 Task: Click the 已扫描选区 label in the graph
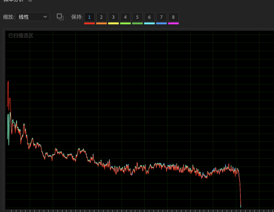click(x=21, y=36)
